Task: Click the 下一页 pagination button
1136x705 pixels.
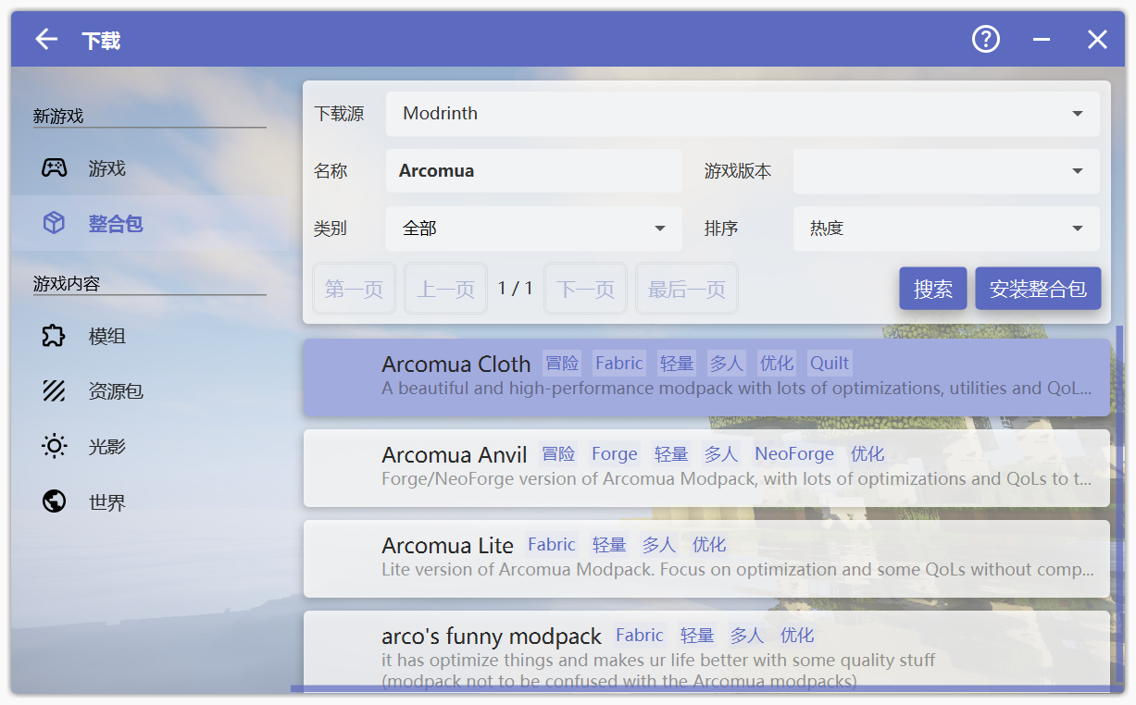Action: pyautogui.click(x=585, y=289)
